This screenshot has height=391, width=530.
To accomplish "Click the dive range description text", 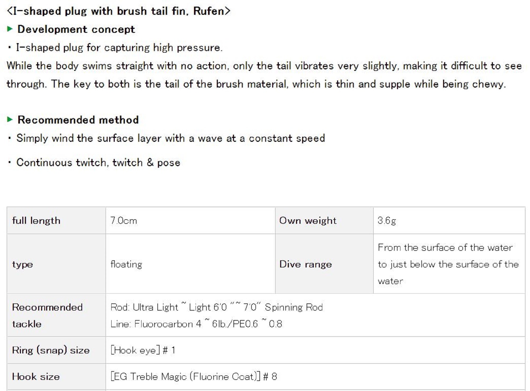I will pos(448,264).
